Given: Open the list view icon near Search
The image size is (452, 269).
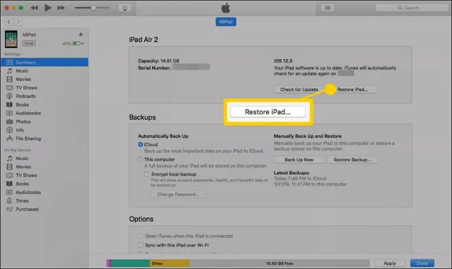Looking at the screenshot, I should tap(328, 8).
